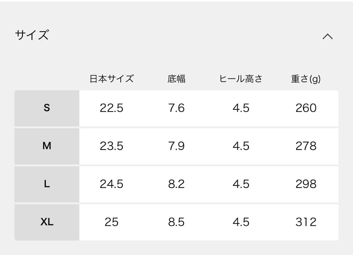Select the S size row label
Image resolution: width=353 pixels, height=255 pixels.
point(47,108)
